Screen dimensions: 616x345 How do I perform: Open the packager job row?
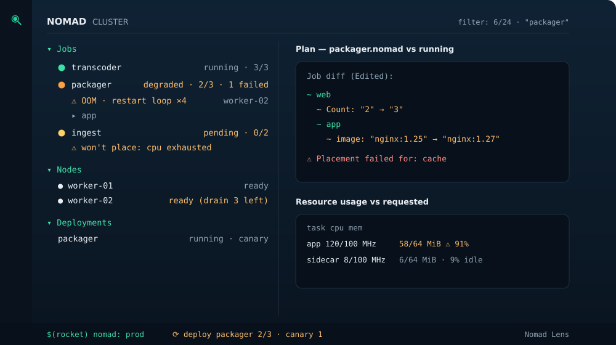click(x=163, y=85)
